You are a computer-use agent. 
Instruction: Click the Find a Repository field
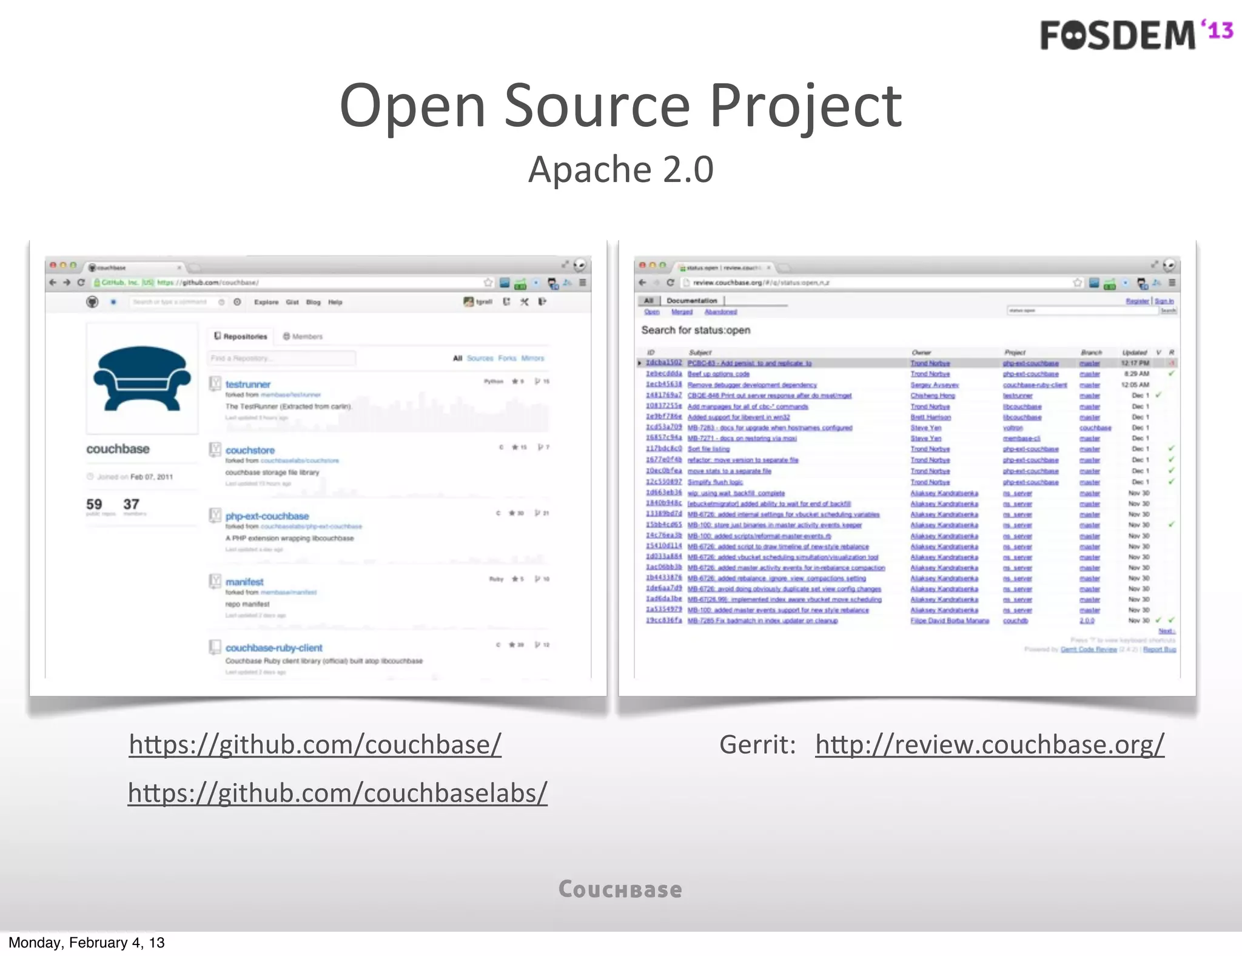click(x=282, y=358)
